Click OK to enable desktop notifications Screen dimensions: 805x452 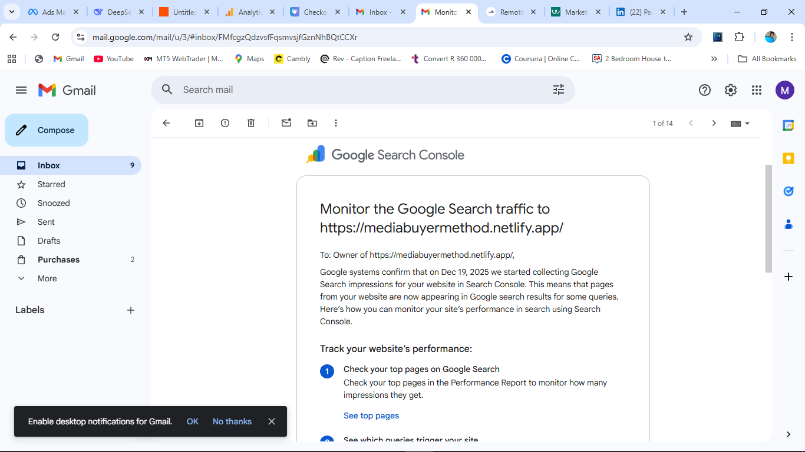point(193,421)
